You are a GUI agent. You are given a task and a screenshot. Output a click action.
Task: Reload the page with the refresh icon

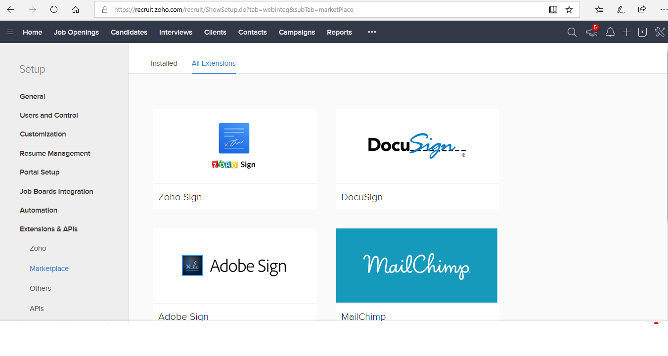pos(54,9)
